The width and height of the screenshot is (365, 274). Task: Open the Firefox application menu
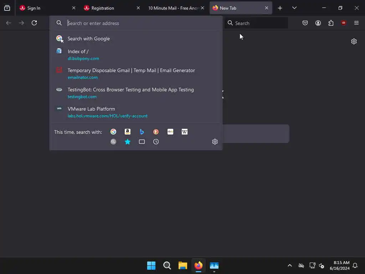(356, 23)
